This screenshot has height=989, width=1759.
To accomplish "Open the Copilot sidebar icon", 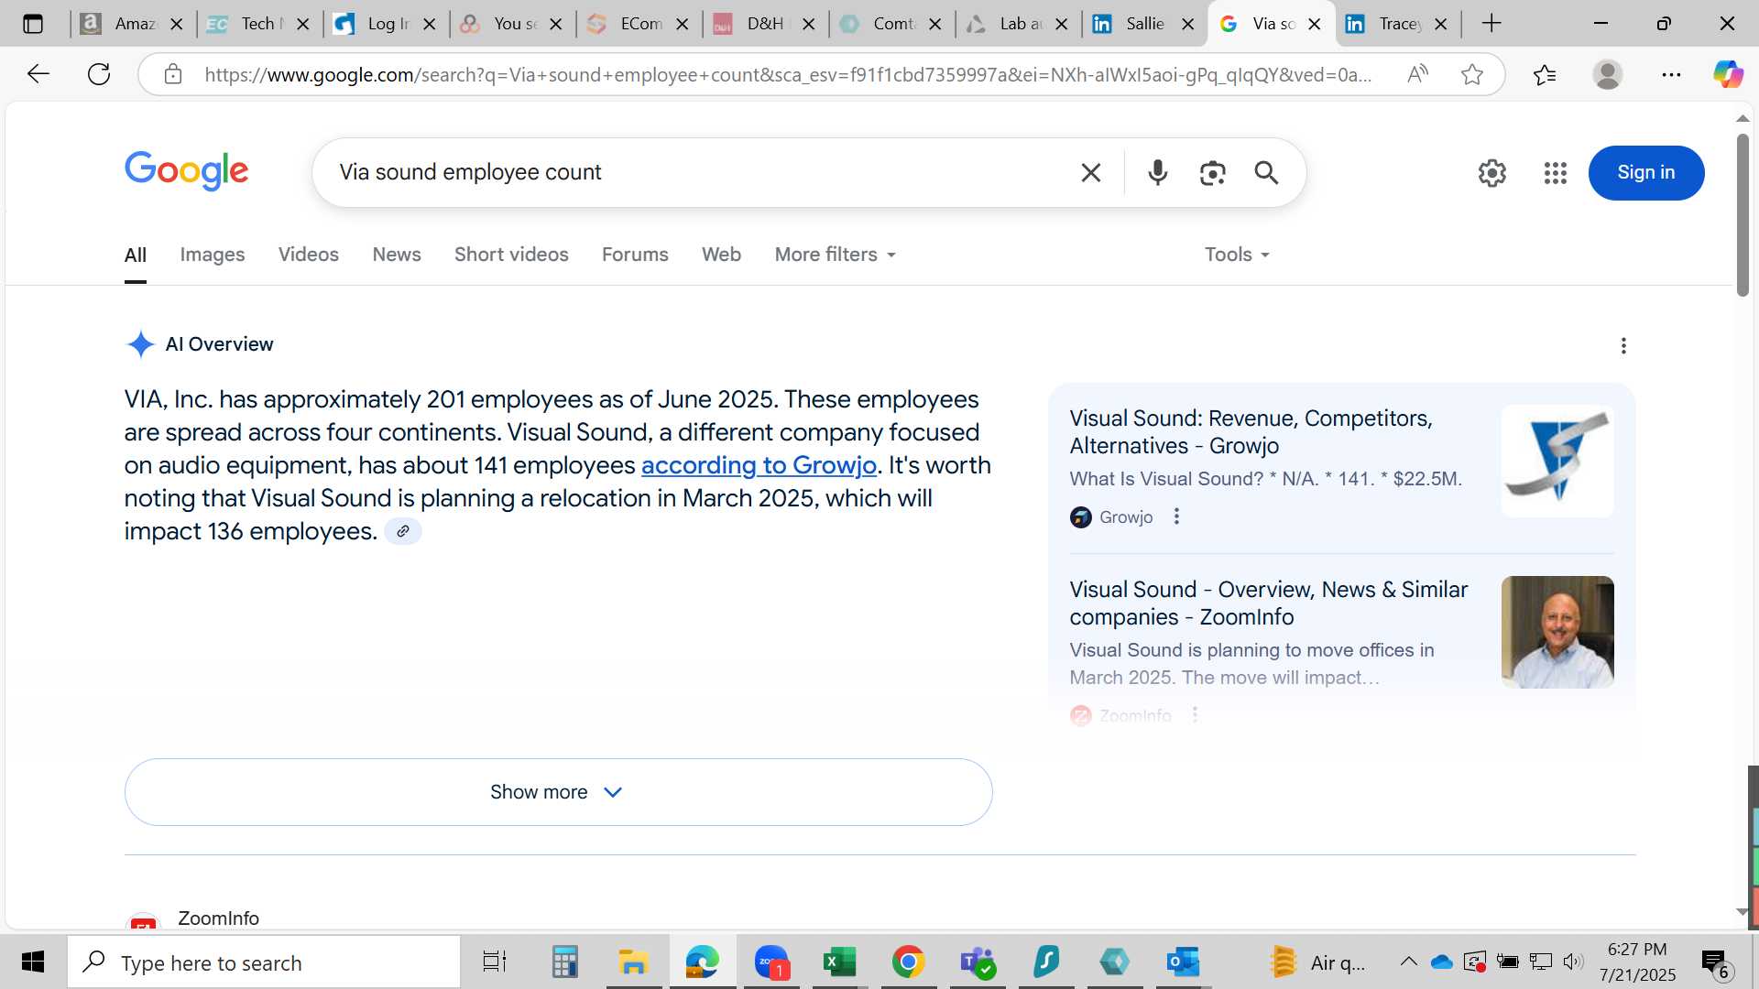I will (x=1729, y=74).
